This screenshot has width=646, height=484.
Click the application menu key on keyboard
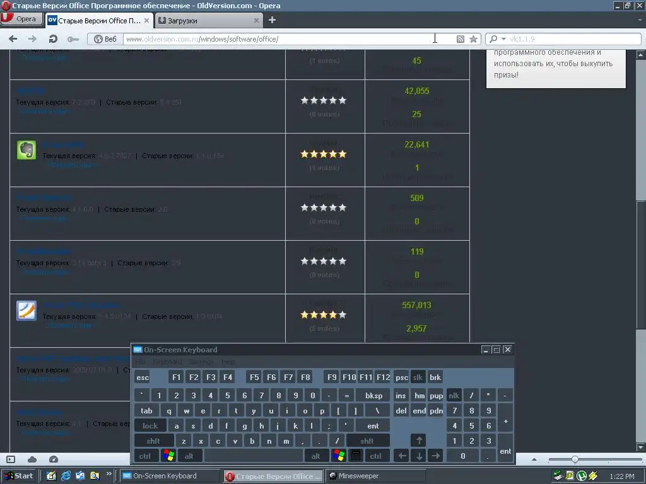[356, 456]
